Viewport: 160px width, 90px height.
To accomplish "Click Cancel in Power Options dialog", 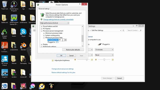I will [x=71, y=55].
